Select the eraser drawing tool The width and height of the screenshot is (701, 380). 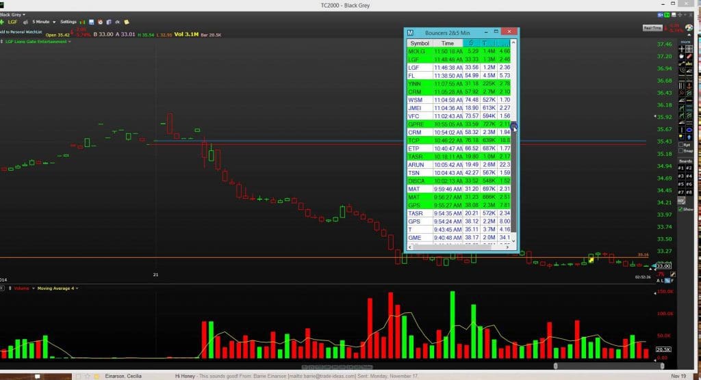pos(689,56)
